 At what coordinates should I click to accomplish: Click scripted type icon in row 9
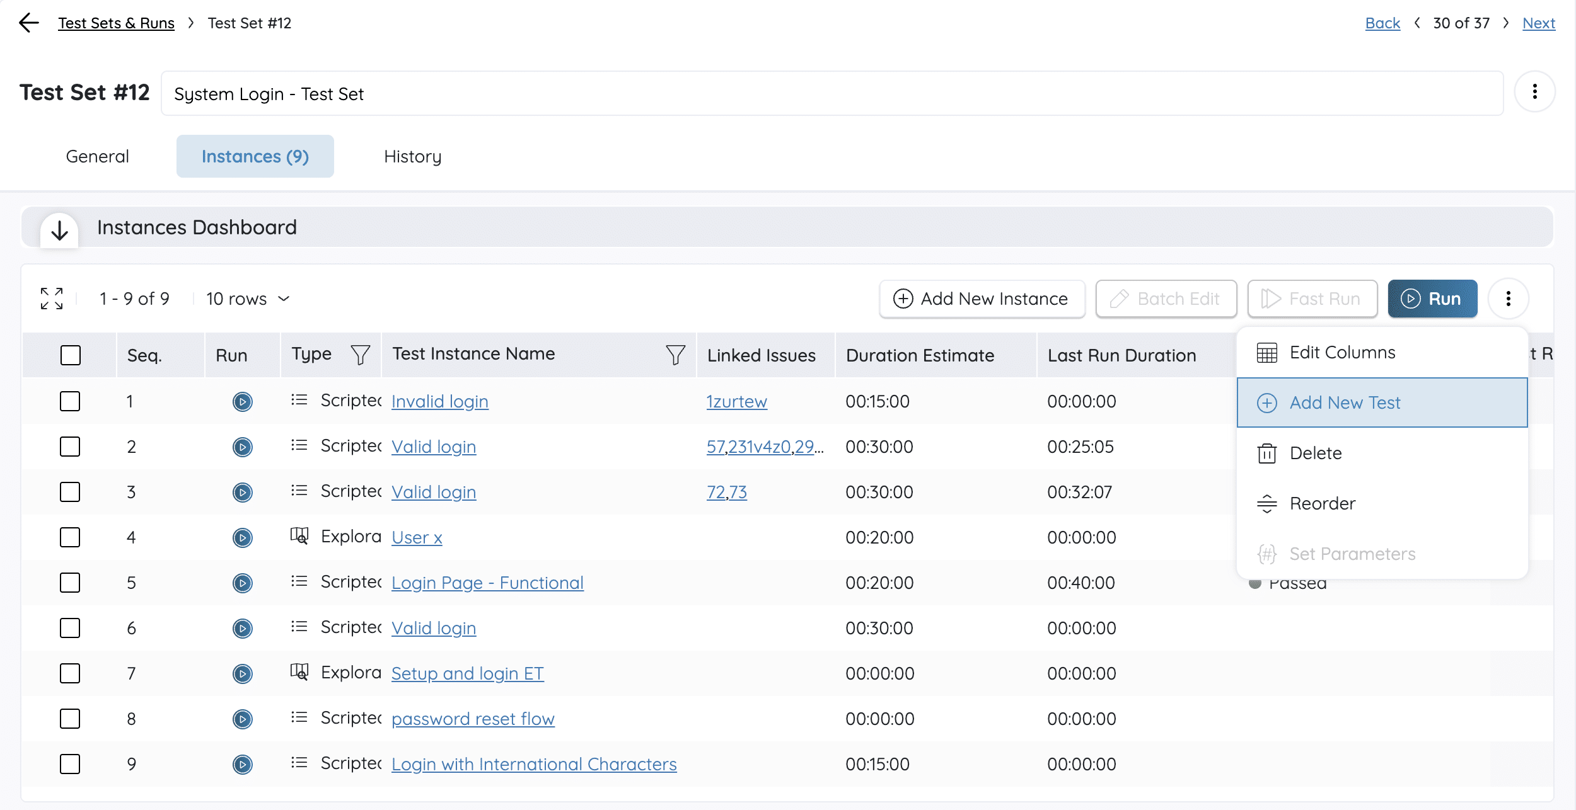[x=299, y=762]
